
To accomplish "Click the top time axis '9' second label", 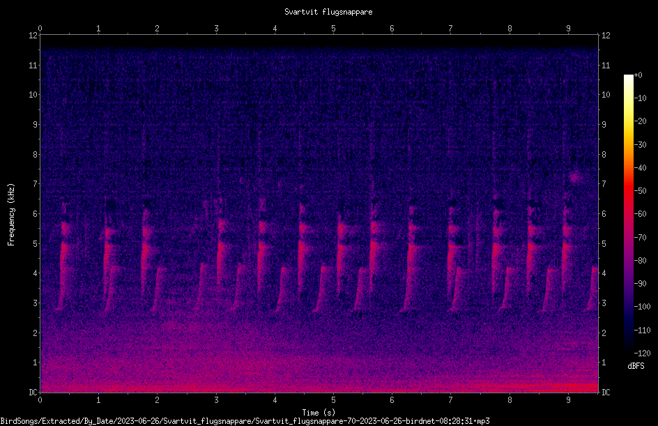I will [x=568, y=29].
